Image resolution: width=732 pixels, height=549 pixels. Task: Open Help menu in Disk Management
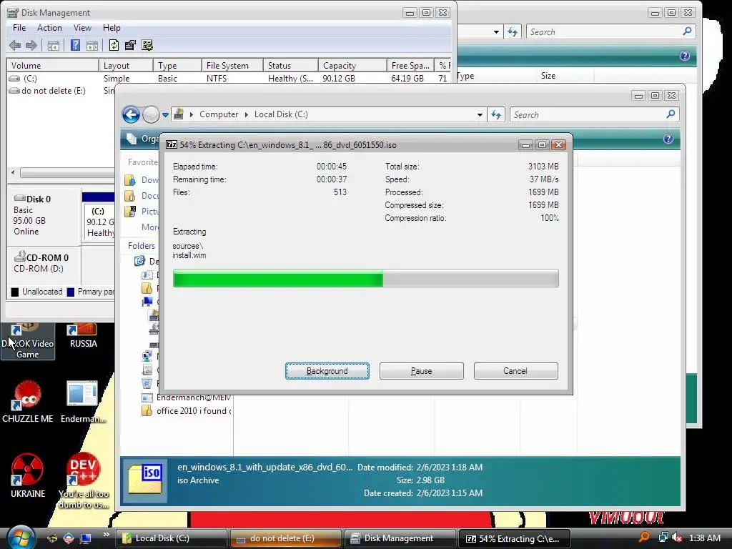pos(112,28)
